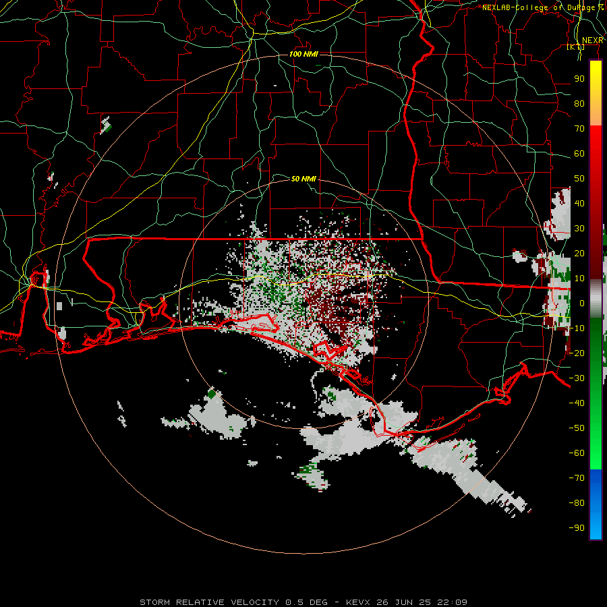Screen dimensions: 607x607
Task: Click the 70 value on velocity scale
Action: pyautogui.click(x=579, y=129)
